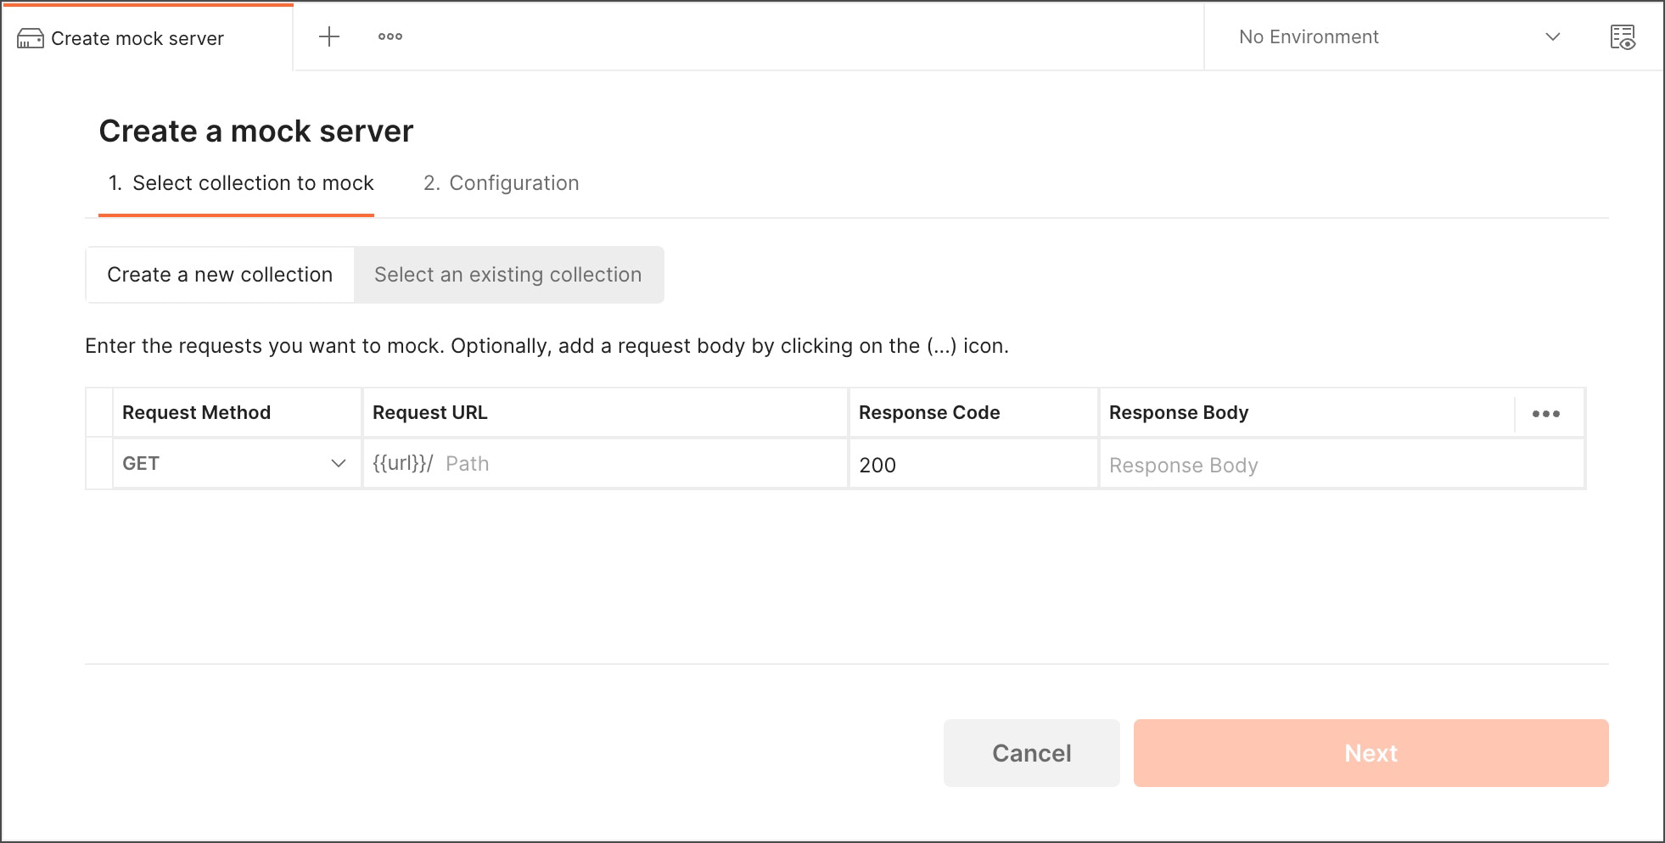Image resolution: width=1665 pixels, height=843 pixels.
Task: Click the Response Body input field
Action: point(1342,464)
